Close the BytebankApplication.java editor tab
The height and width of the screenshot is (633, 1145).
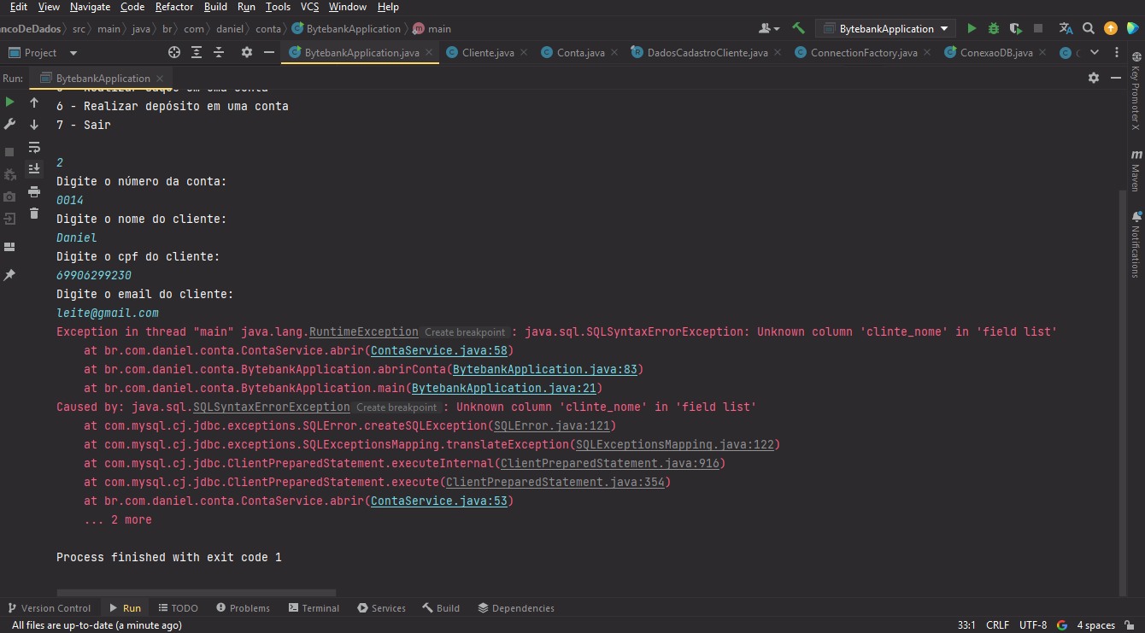click(429, 52)
